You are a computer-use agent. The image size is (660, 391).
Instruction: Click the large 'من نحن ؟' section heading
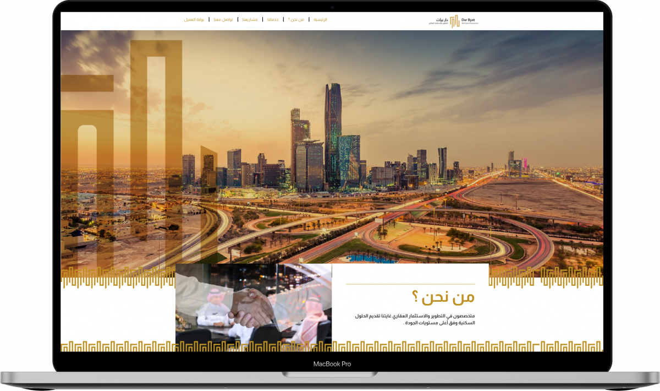point(443,298)
